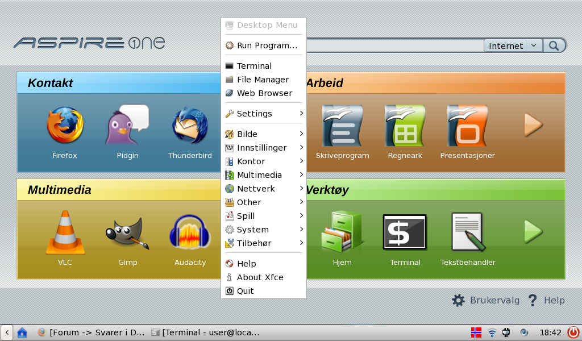This screenshot has width=582, height=341.
Task: Expand the Nettverk submenu
Action: click(x=264, y=189)
